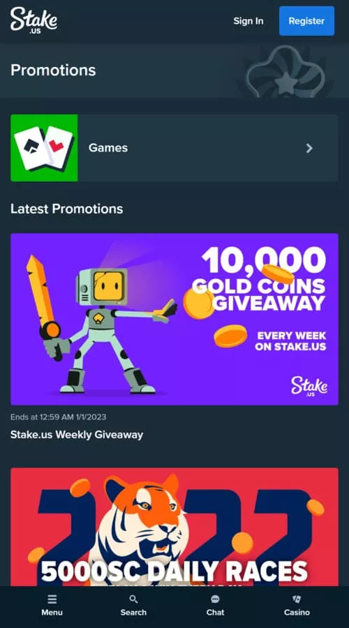This screenshot has width=349, height=628.
Task: Tap the Search magnifier icon
Action: click(x=133, y=599)
